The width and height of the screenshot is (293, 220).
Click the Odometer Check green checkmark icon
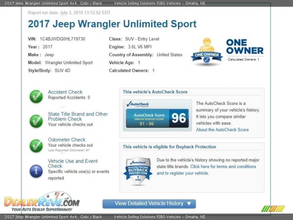36,146
